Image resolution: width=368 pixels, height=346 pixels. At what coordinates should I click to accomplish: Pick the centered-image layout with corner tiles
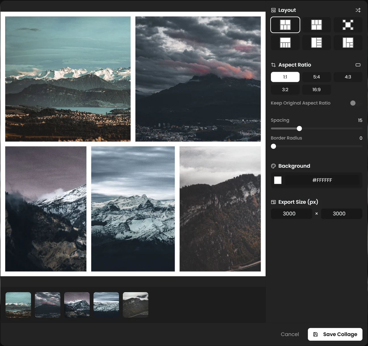click(348, 25)
